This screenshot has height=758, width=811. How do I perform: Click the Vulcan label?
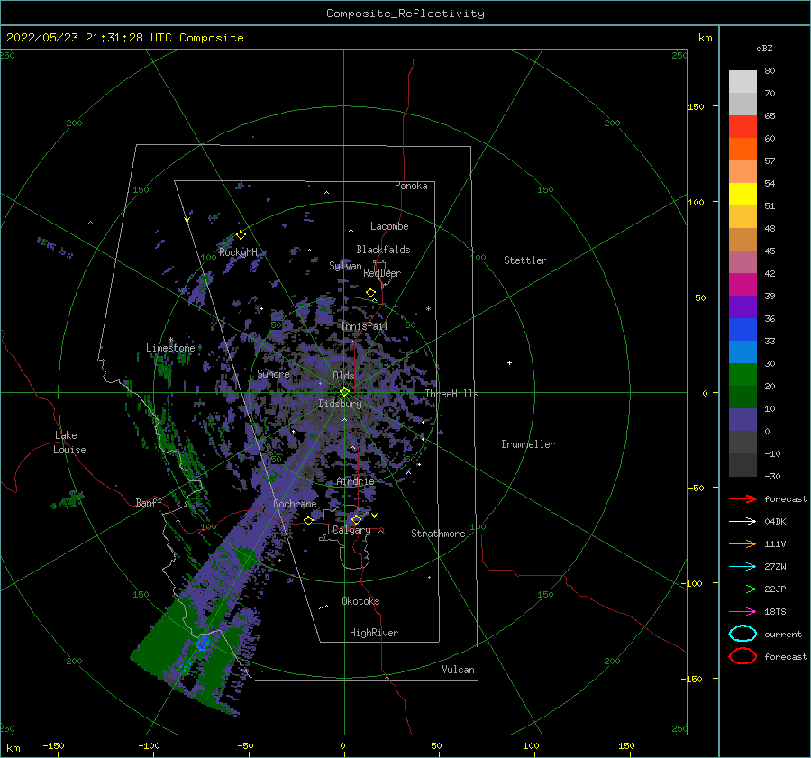[x=459, y=670]
